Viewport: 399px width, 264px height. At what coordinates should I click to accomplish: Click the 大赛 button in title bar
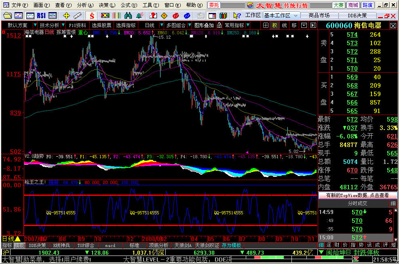[x=338, y=5]
